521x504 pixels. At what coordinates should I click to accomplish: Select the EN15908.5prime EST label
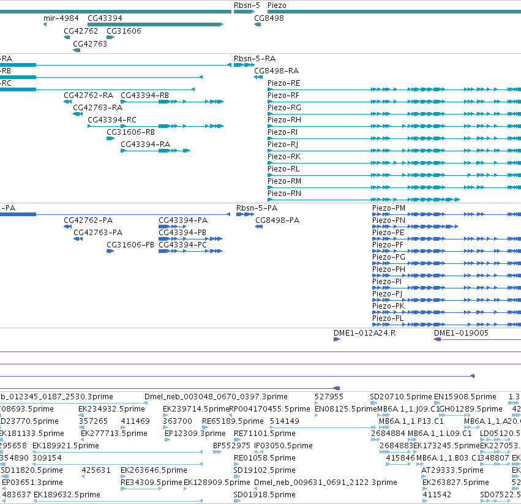pyautogui.click(x=465, y=397)
